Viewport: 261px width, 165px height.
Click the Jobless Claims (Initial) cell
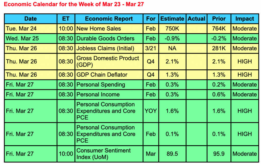[105, 48]
